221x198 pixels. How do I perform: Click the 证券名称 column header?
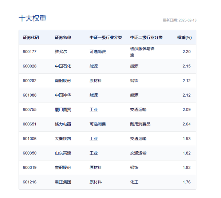(x=63, y=38)
